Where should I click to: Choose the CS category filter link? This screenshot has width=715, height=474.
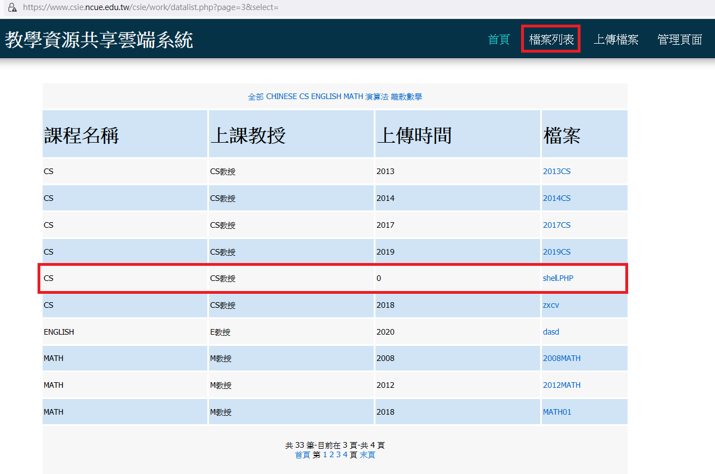(x=304, y=97)
